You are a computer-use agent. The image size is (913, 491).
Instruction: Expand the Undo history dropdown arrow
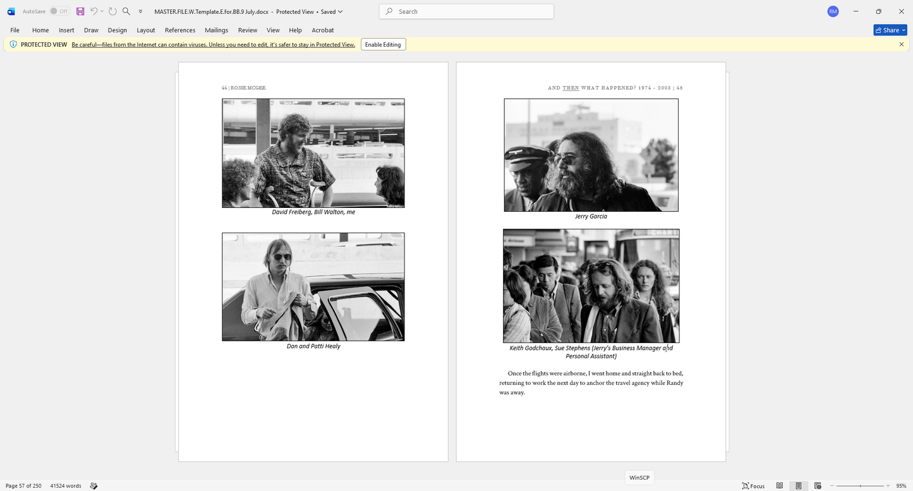coord(102,11)
